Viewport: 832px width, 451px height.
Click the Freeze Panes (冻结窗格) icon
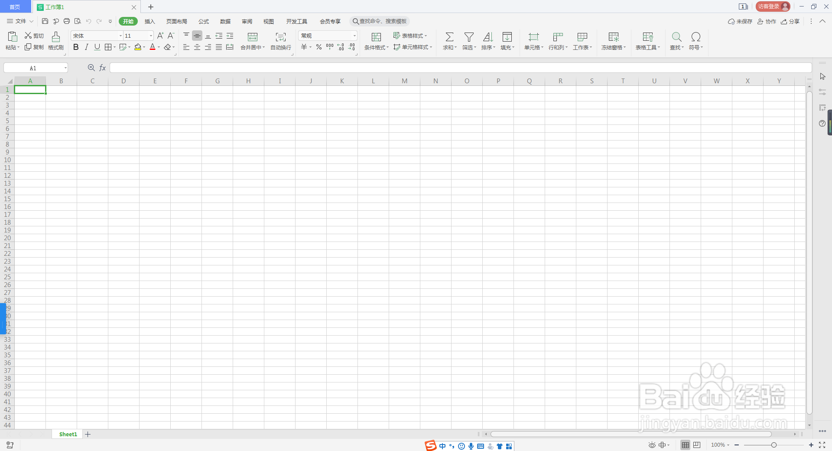pos(614,37)
